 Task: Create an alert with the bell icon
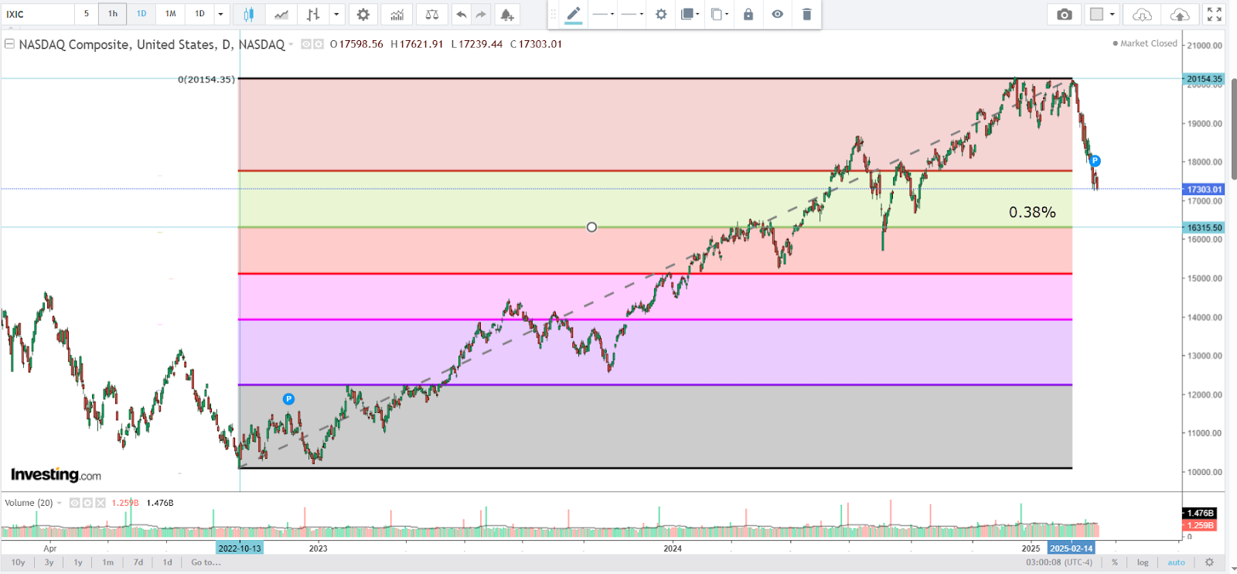(x=507, y=14)
